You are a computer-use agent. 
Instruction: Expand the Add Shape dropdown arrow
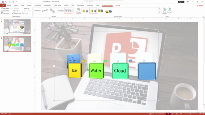coord(11,8)
